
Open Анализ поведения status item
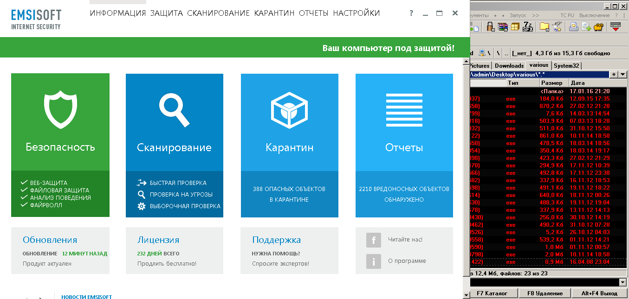point(56,197)
